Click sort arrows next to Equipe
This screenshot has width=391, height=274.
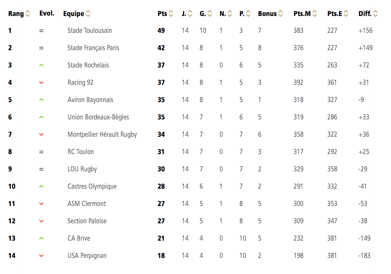(88, 13)
